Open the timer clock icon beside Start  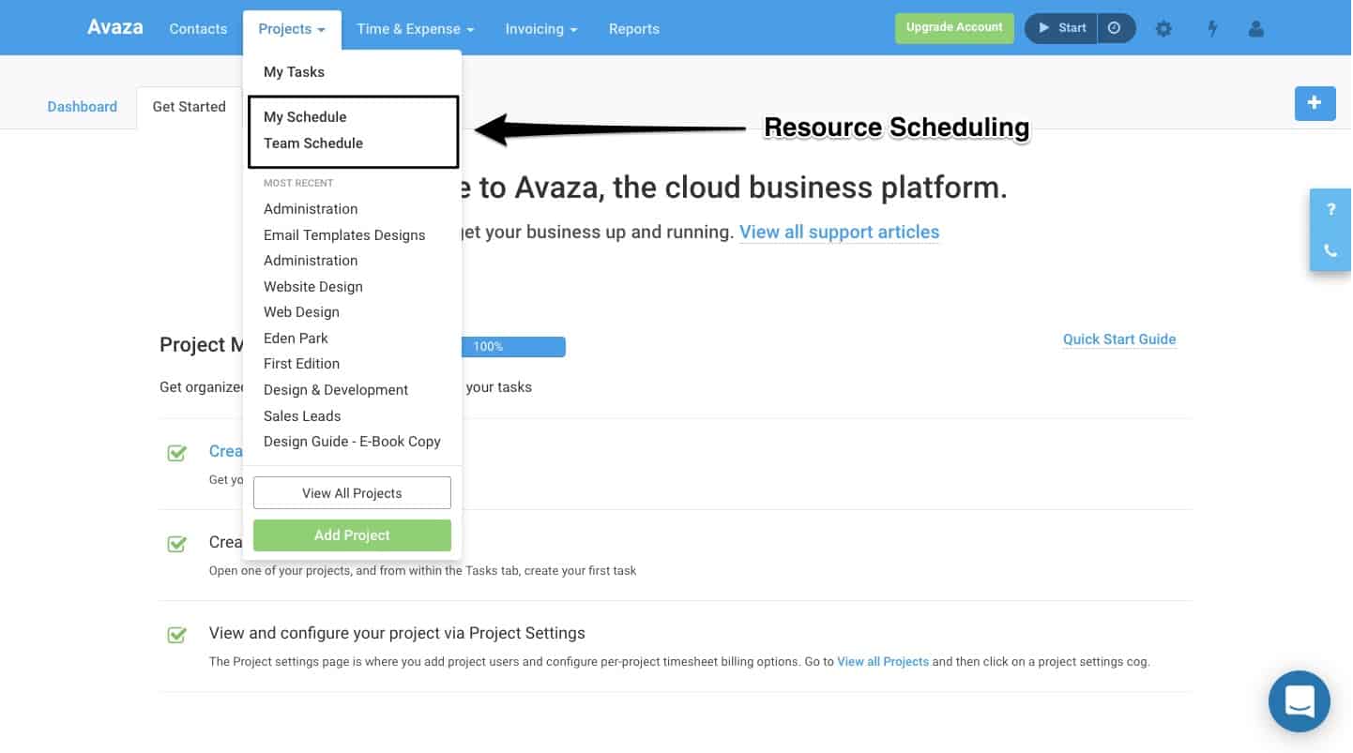coord(1116,28)
